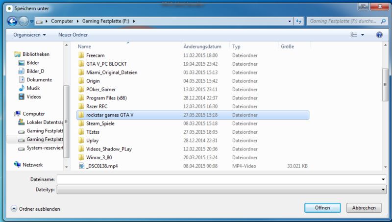
Task: Click the refresh button beside address bar
Action: coord(298,22)
